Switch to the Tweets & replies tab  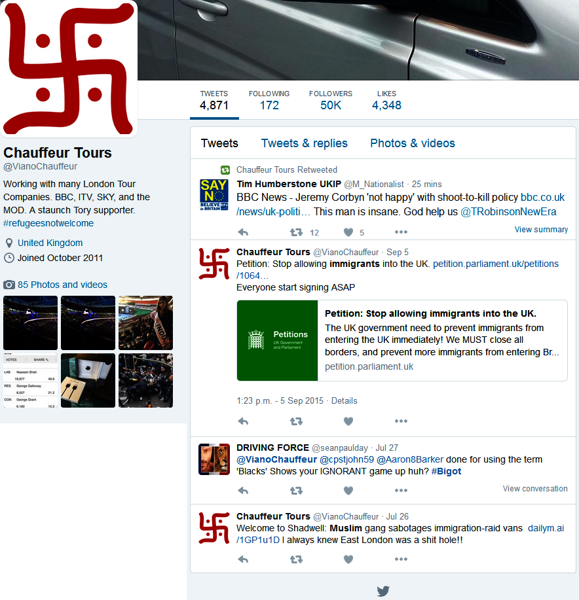[x=304, y=143]
